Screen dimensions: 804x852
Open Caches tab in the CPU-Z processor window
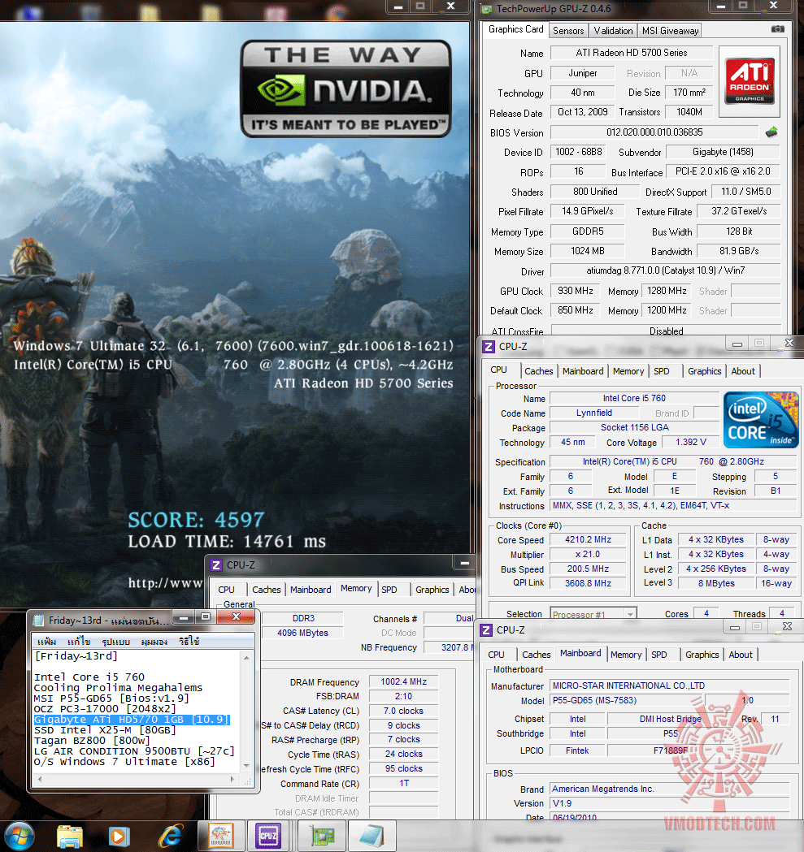pyautogui.click(x=538, y=371)
